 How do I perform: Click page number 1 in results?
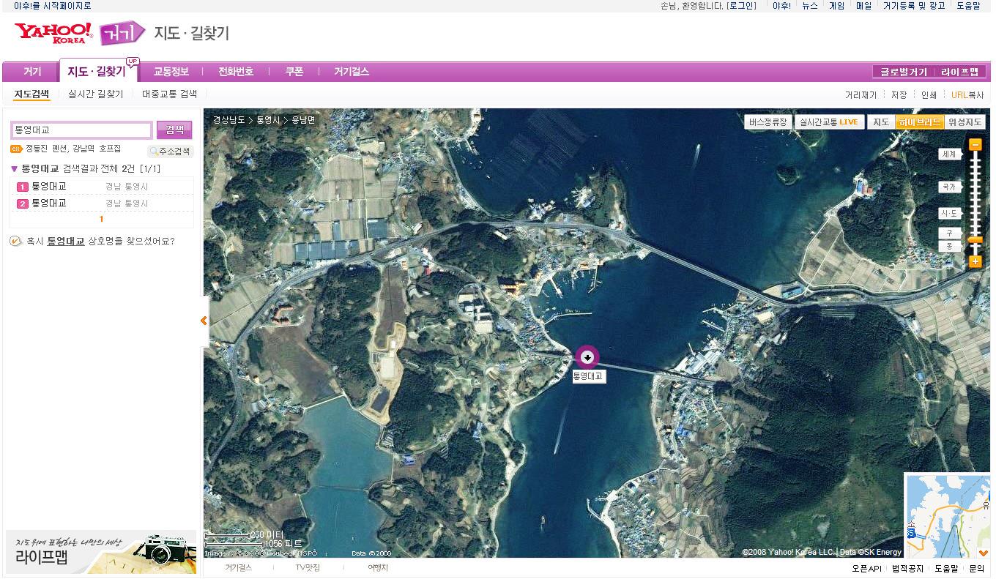101,219
